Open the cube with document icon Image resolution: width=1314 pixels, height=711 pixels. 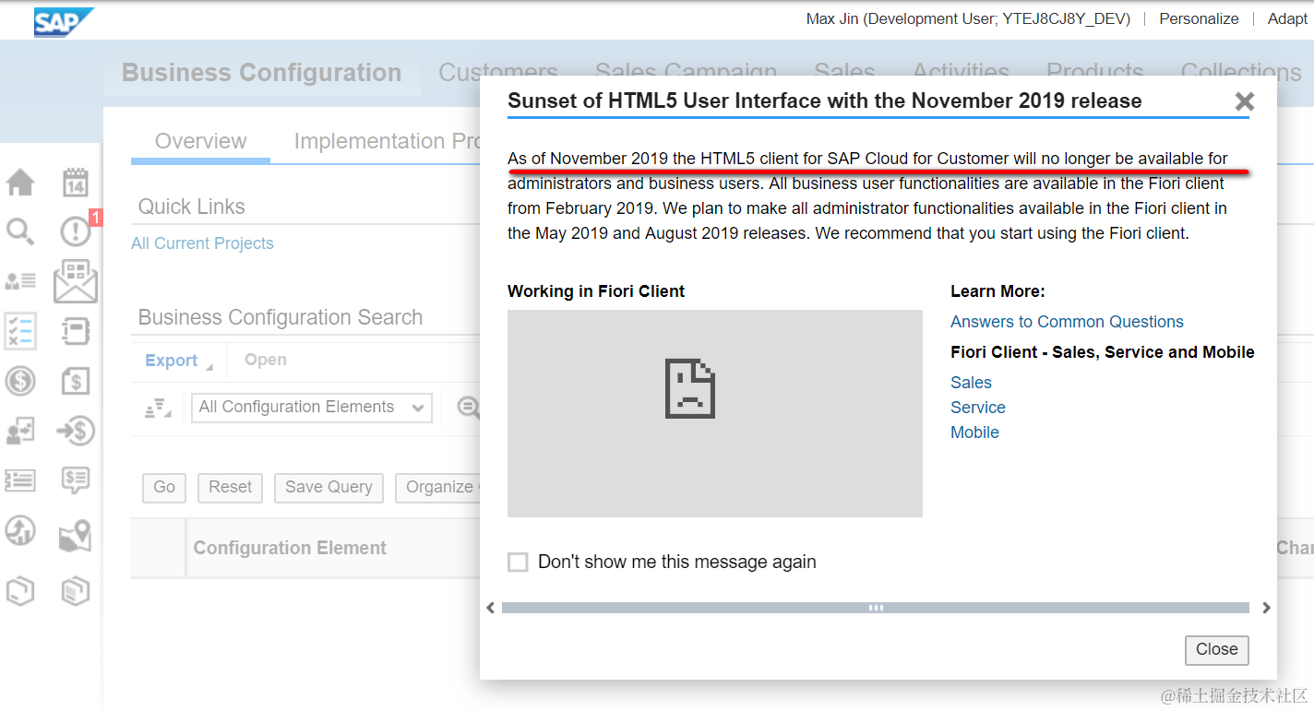tap(76, 590)
